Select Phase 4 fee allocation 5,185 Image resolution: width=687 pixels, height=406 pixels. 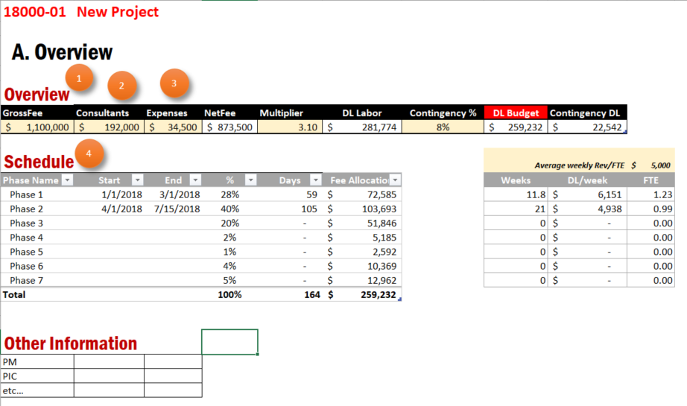coord(362,238)
